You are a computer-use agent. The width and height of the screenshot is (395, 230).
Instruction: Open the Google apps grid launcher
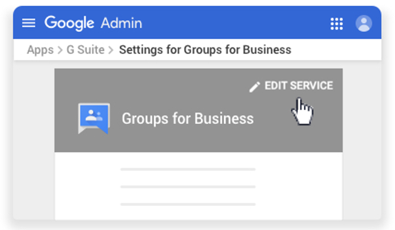pyautogui.click(x=337, y=23)
